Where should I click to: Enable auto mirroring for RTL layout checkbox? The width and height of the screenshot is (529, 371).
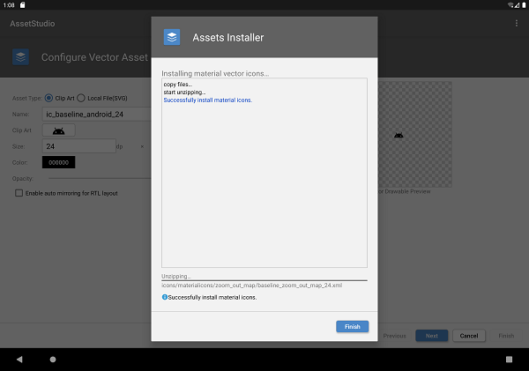pos(19,193)
